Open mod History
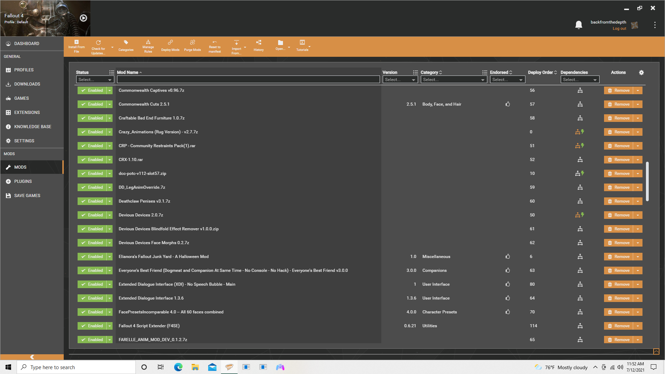The width and height of the screenshot is (665, 374). click(259, 42)
